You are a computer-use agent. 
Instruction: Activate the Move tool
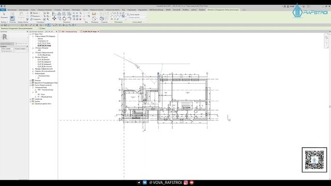[54, 19]
